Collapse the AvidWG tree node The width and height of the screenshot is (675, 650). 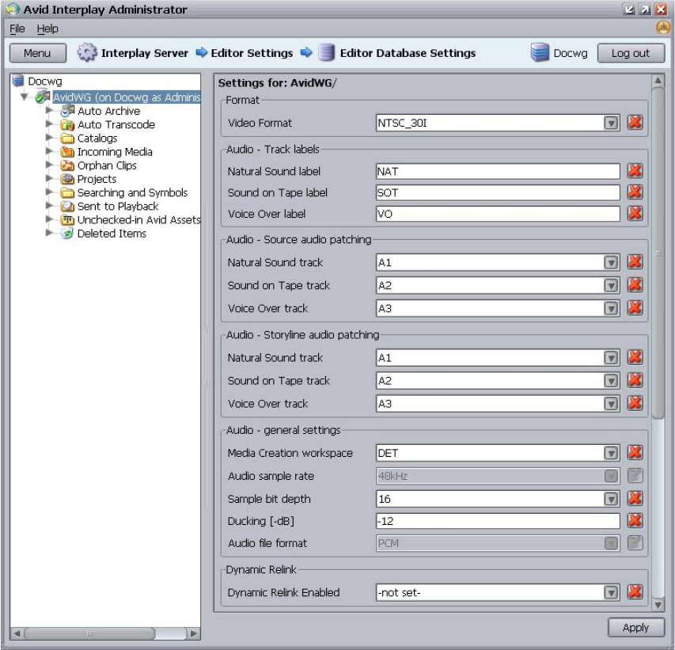tap(25, 97)
